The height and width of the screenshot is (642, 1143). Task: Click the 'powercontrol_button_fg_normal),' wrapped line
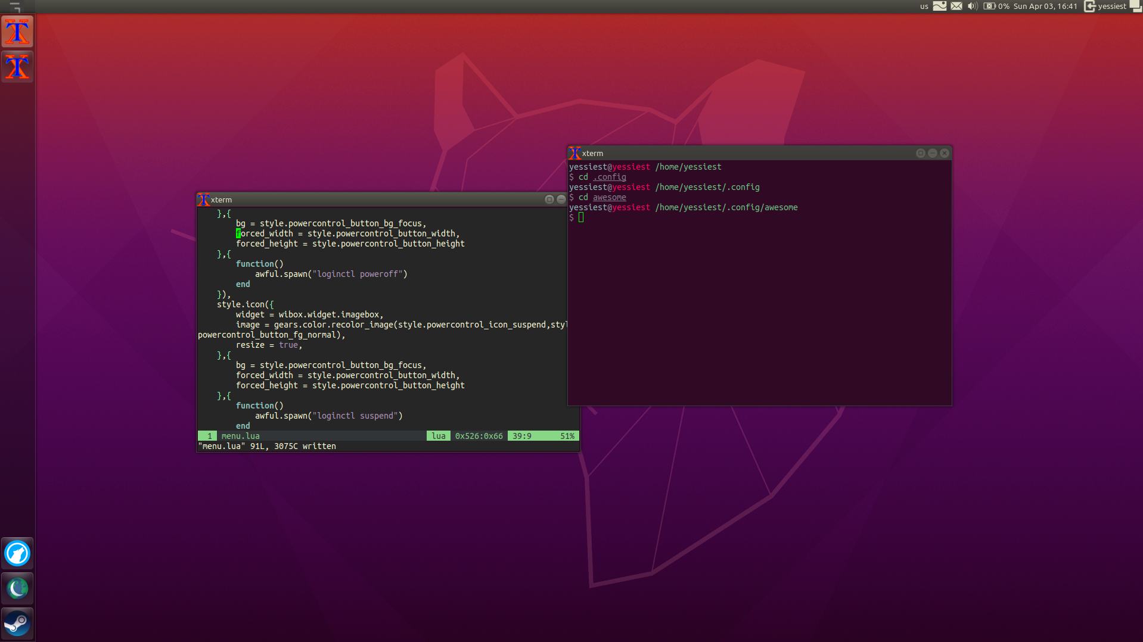pos(272,335)
